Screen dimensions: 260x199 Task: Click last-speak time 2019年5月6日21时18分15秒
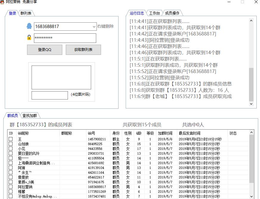click(200, 139)
